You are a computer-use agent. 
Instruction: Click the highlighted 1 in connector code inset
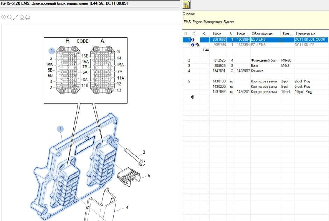click(51, 51)
